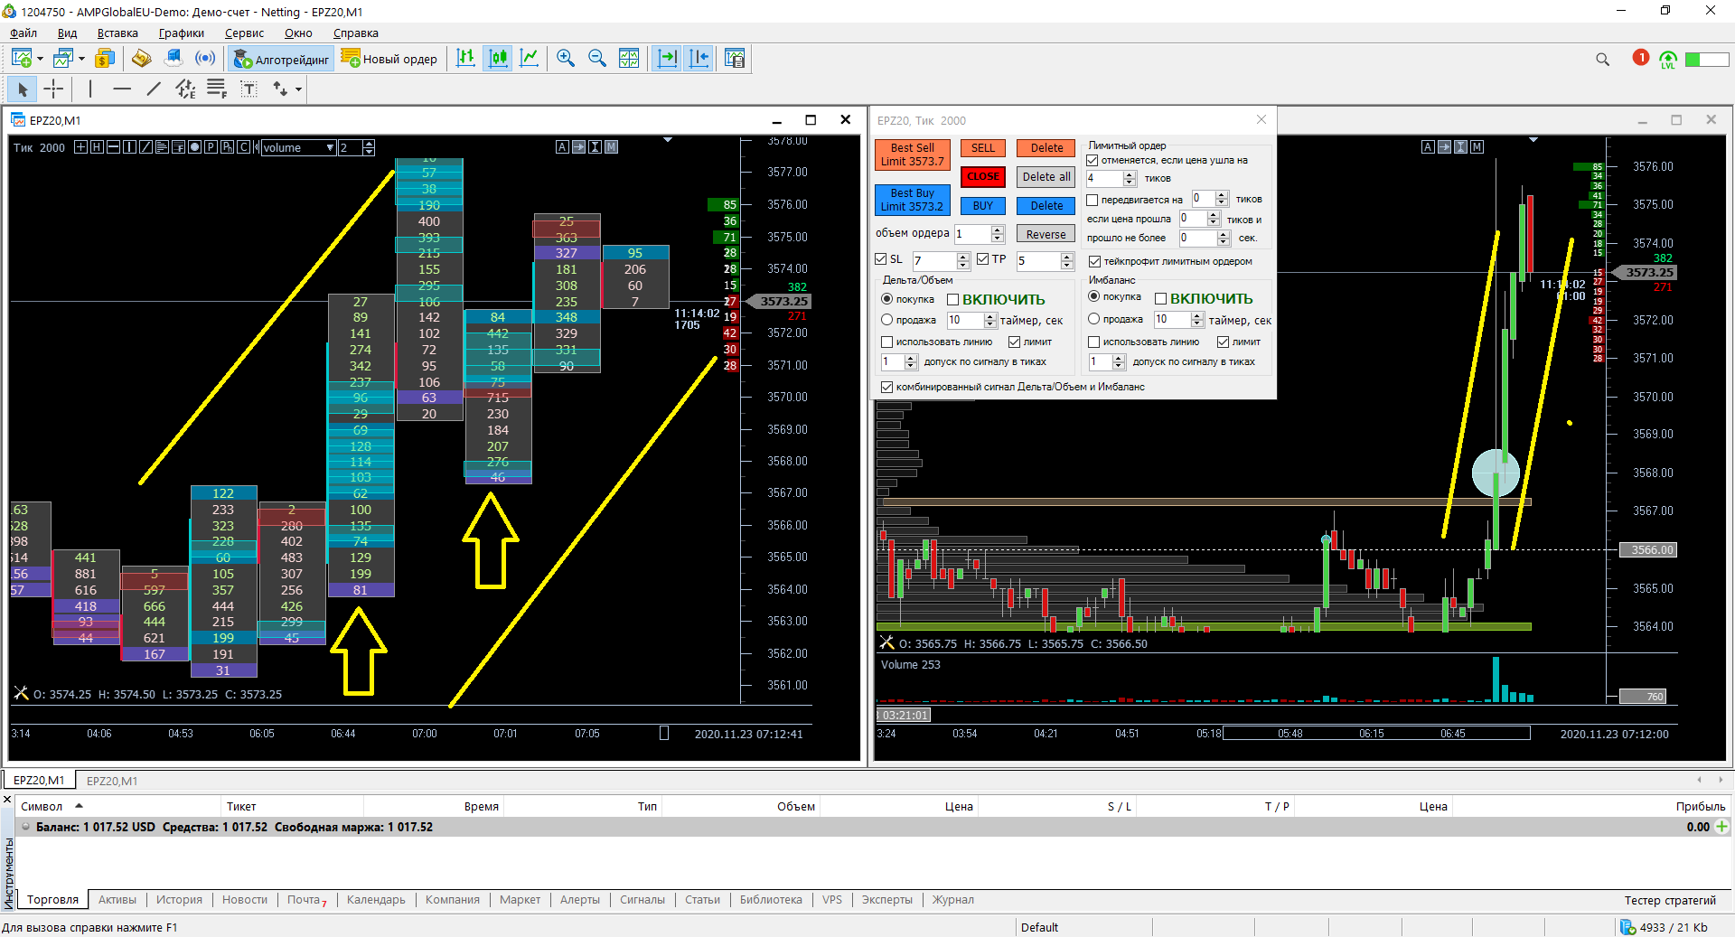Select the text label tool
This screenshot has height=937, width=1735.
pyautogui.click(x=249, y=89)
